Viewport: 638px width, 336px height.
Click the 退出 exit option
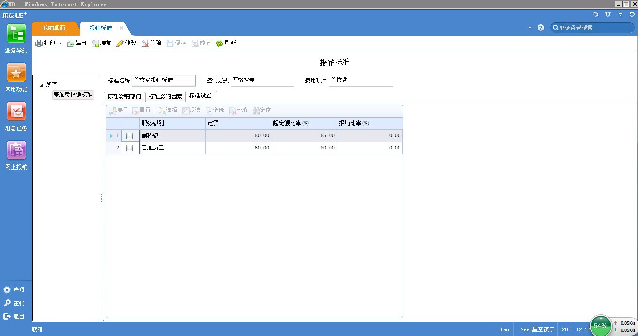point(14,316)
